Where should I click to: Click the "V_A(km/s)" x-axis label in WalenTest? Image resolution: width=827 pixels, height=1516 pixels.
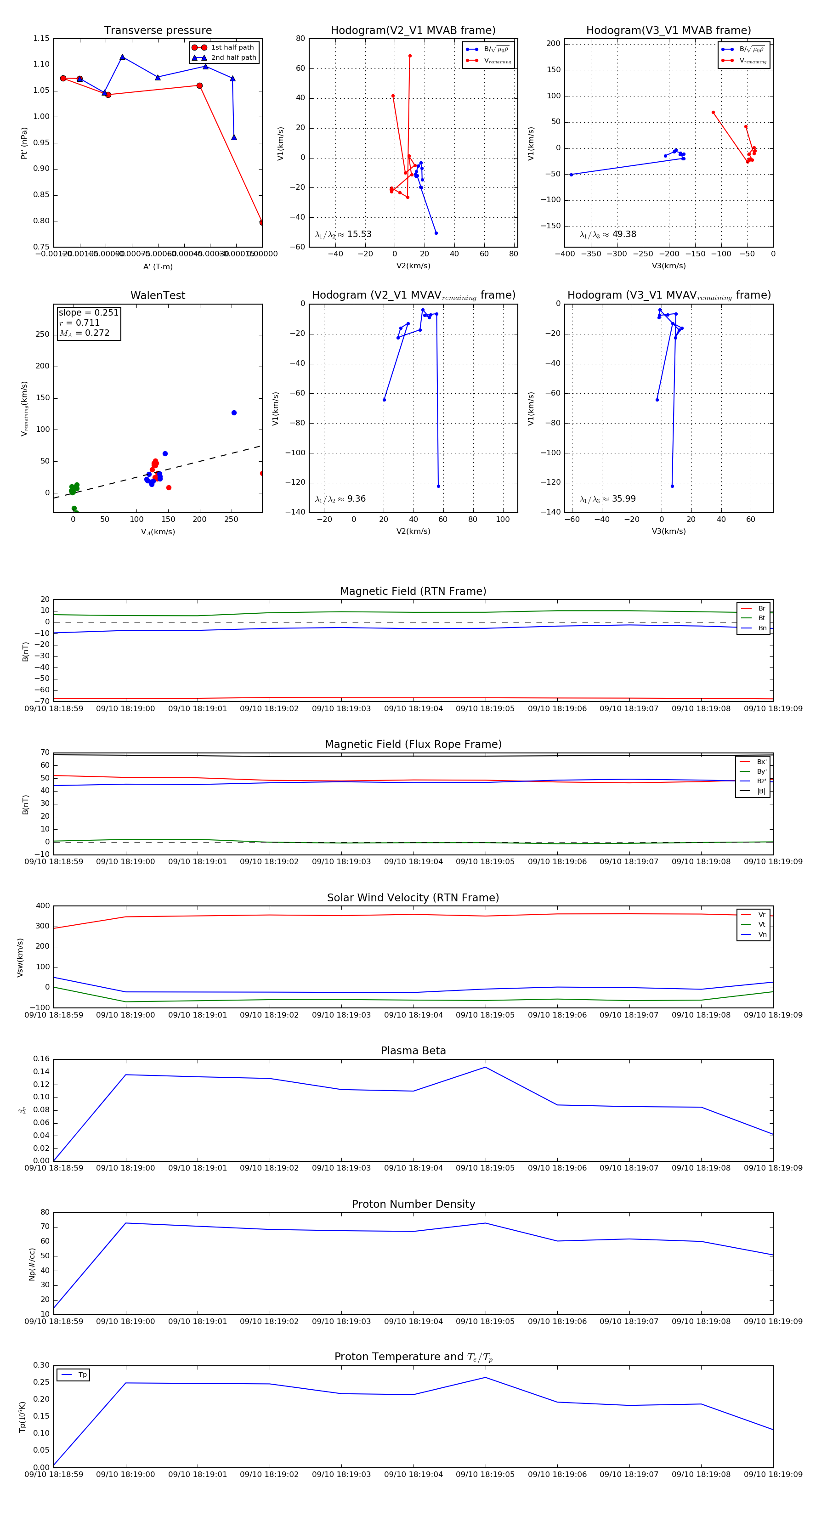158,532
